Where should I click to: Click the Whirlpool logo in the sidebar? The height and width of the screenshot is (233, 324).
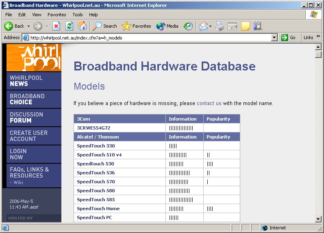(x=34, y=57)
